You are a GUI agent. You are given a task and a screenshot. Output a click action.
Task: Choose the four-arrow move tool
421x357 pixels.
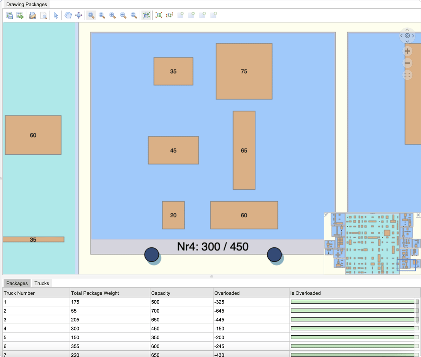[x=79, y=15]
